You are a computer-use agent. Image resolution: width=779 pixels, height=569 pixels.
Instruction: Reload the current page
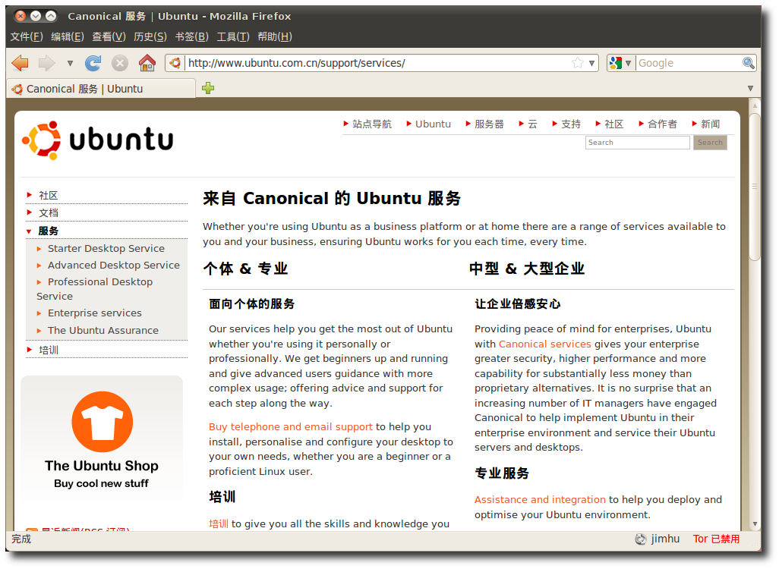pos(93,63)
